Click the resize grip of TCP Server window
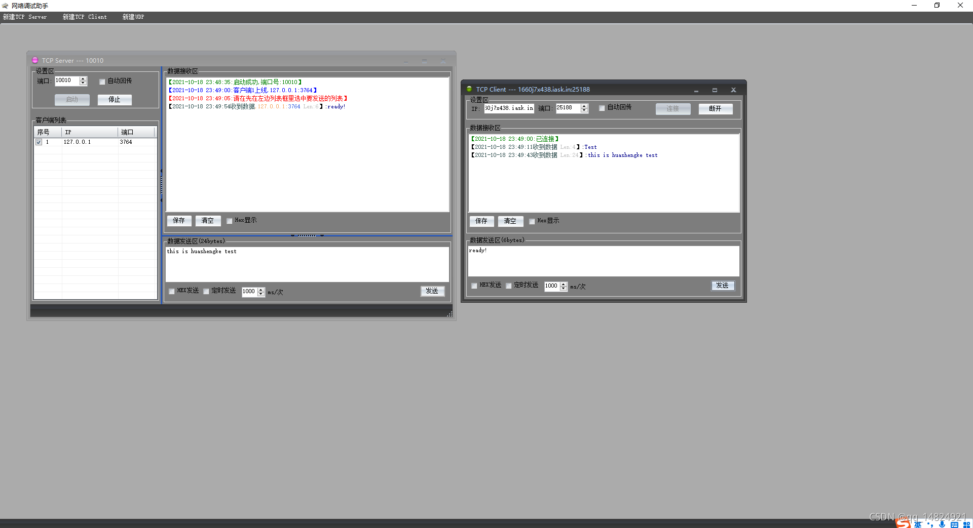The width and height of the screenshot is (973, 528). 450,314
